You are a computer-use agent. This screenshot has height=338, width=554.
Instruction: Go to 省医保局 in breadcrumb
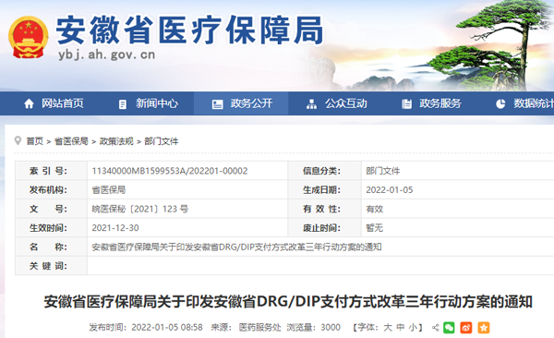pos(71,141)
